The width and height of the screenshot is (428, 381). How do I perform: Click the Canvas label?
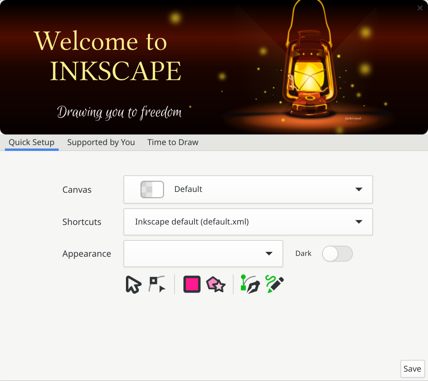coord(77,189)
